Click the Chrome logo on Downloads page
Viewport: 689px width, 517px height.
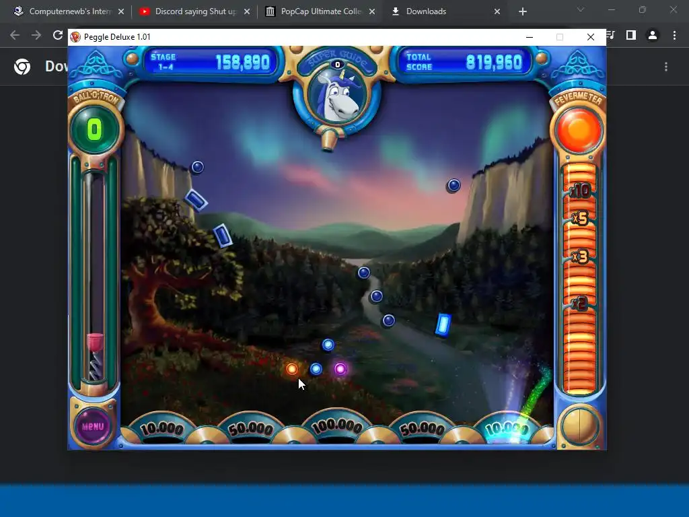(x=22, y=67)
